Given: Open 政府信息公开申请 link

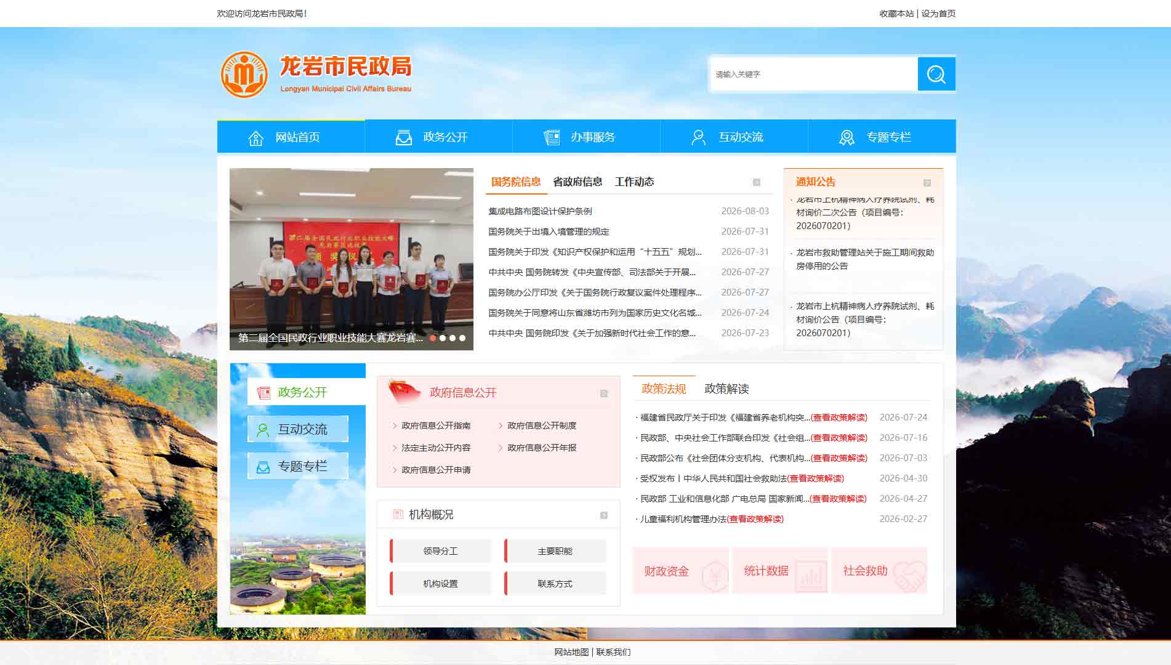Looking at the screenshot, I should (x=436, y=470).
